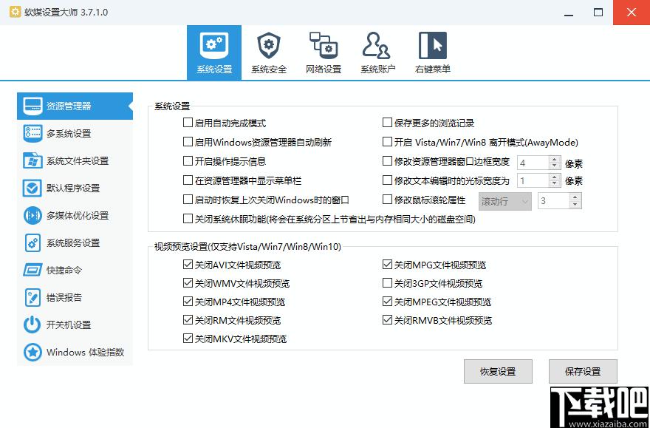The width and height of the screenshot is (650, 428).
Task: Enable AwayMode 离开模式 checkbox
Action: click(x=387, y=142)
